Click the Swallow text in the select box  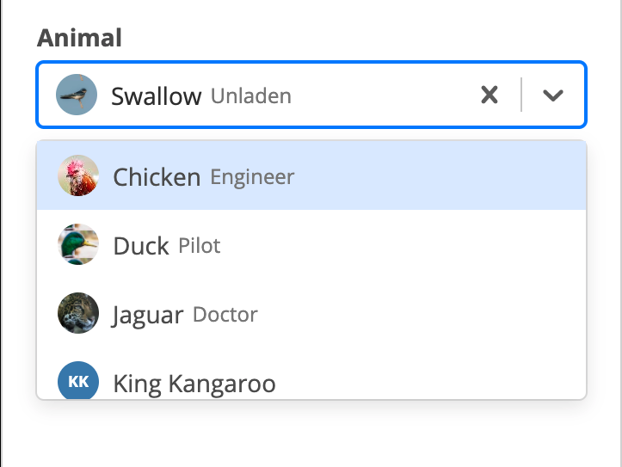tap(157, 95)
